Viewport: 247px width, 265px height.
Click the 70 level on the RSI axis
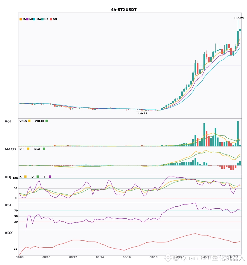point(16,211)
